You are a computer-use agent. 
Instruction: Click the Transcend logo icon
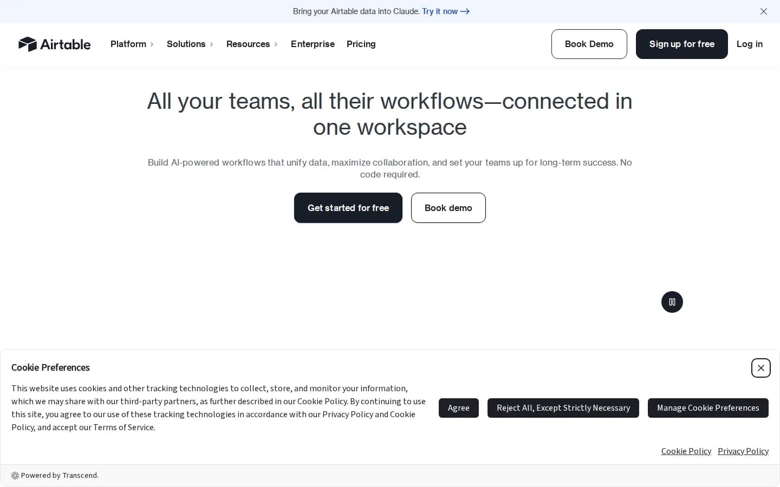pos(15,476)
